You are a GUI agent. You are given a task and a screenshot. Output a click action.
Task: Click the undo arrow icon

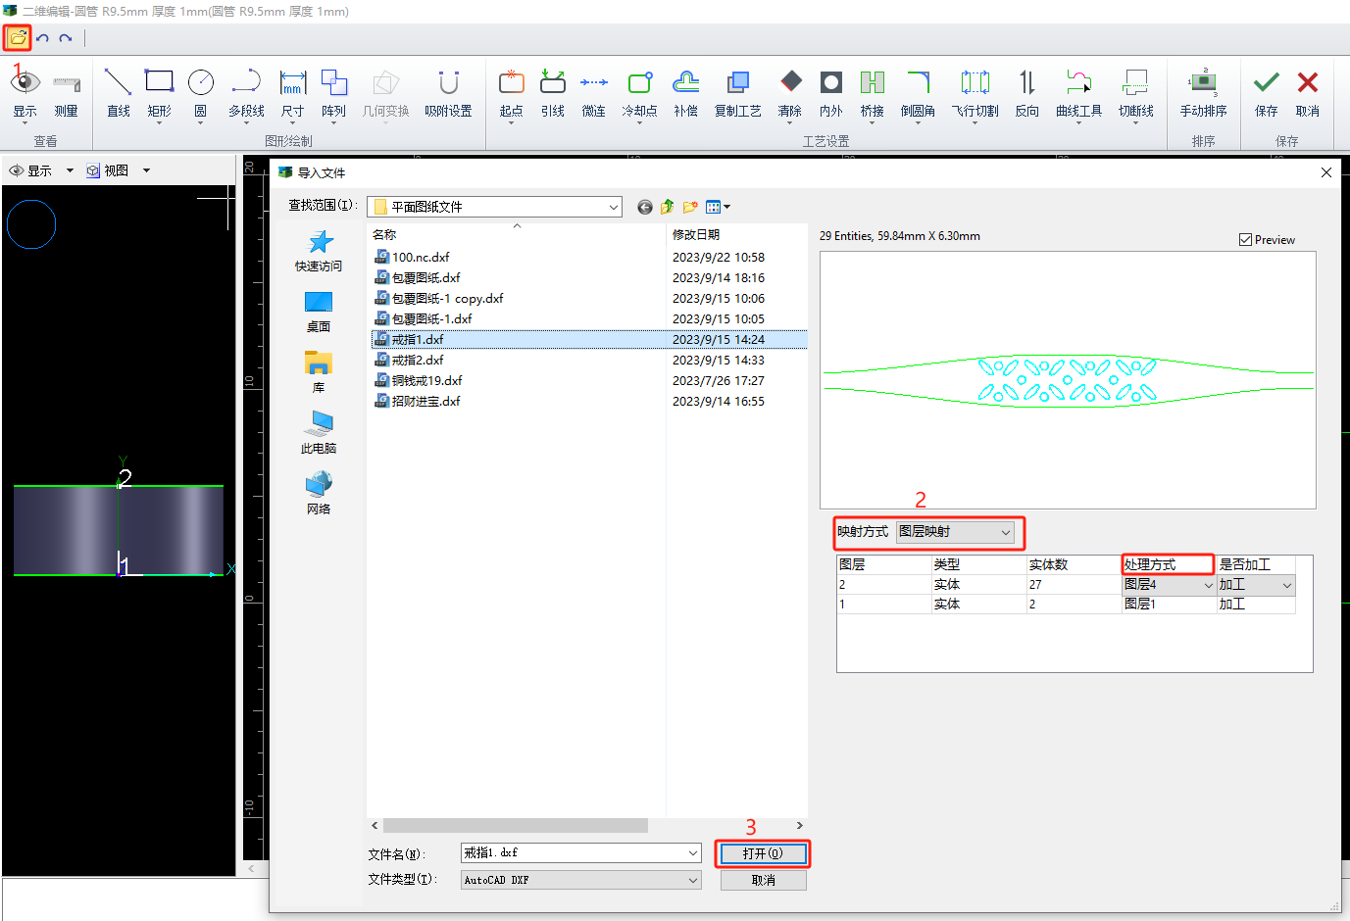43,38
